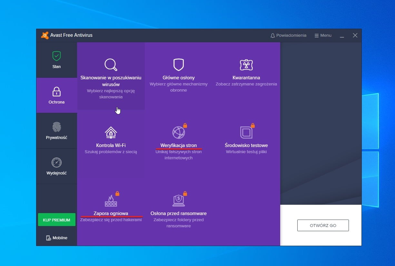Open the Prywatność fingerprint tab
This screenshot has width=395, height=266.
click(x=56, y=131)
